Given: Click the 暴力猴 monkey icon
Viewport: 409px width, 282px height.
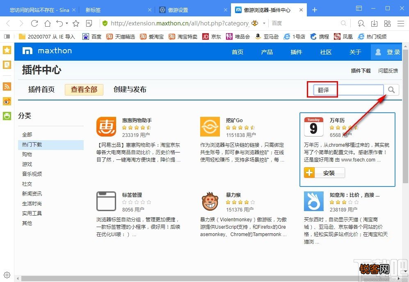Looking at the screenshot, I should [x=210, y=202].
